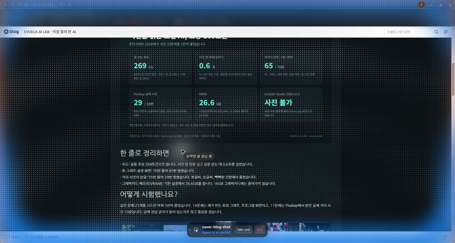This screenshot has width=455, height=243.
Task: Click the bullet line '표·그래프·설정 화면: 70번 물어'
Action: [157, 171]
